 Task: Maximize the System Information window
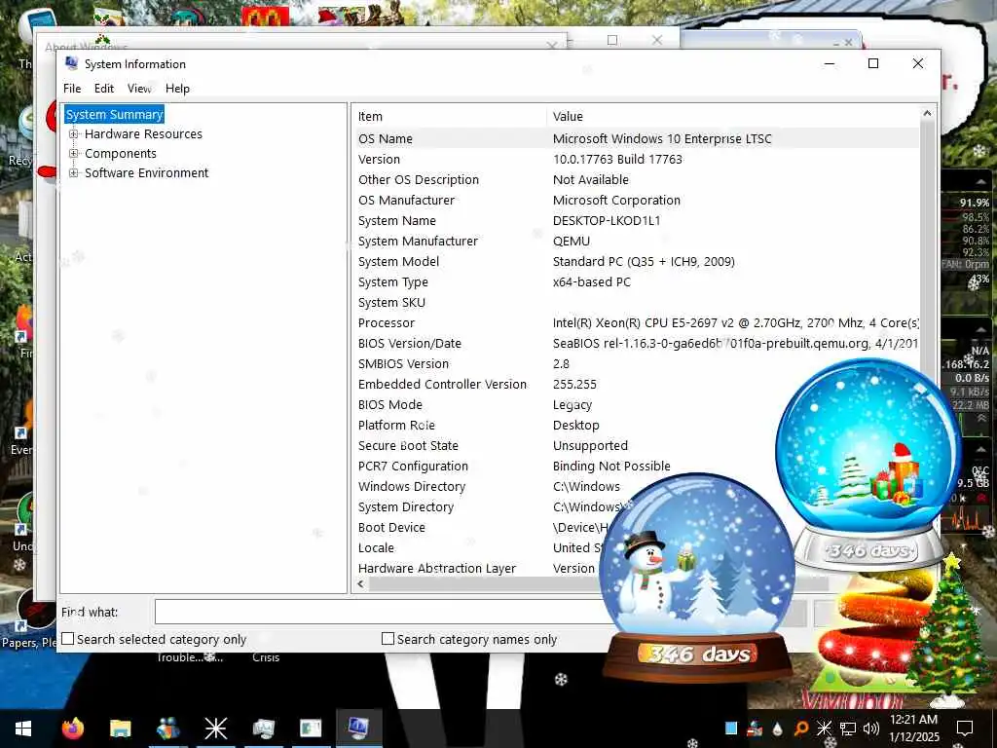pos(873,63)
